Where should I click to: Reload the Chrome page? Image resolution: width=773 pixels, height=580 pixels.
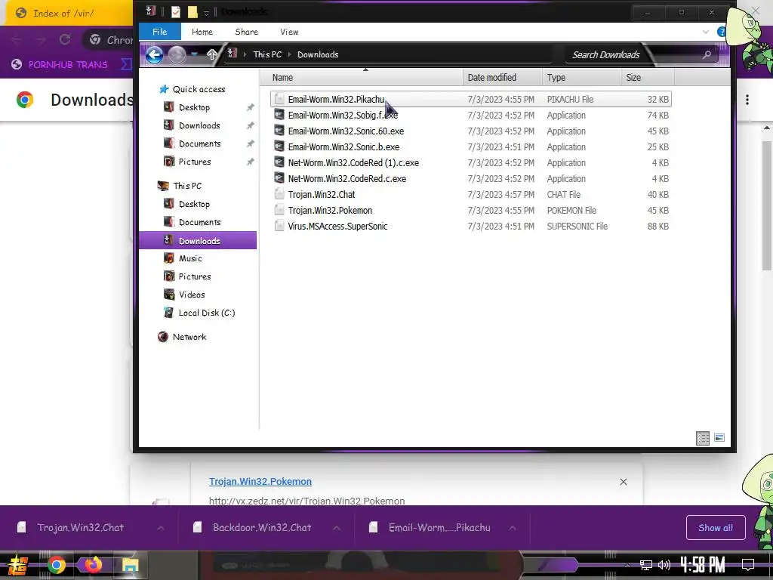click(65, 40)
